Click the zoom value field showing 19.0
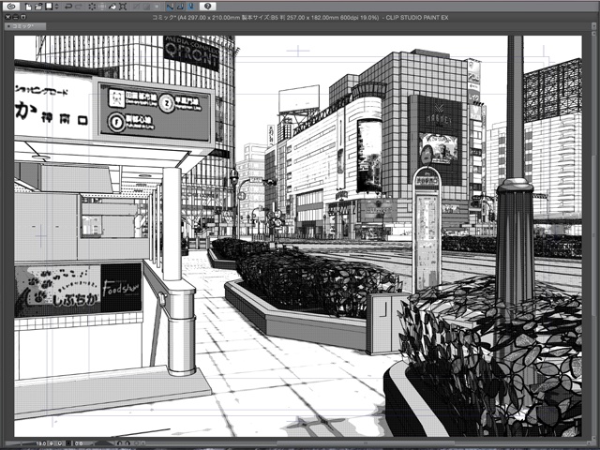Viewport: 600px width, 450px height. tap(41, 443)
